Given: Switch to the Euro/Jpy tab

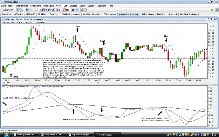Looking at the screenshot, I should tap(54, 14).
